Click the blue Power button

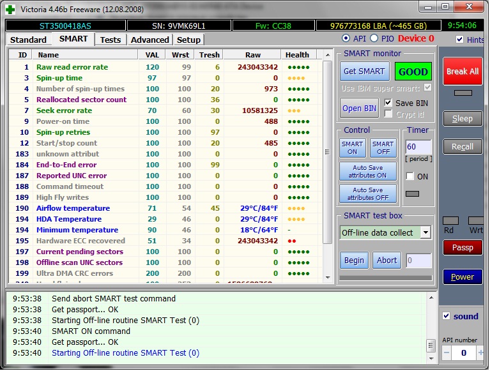(x=463, y=276)
